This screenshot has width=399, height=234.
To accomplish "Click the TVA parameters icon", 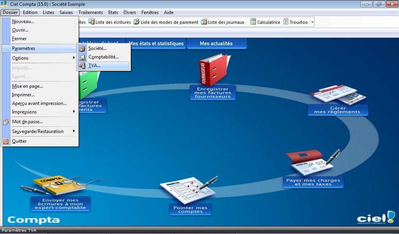I will 82,66.
